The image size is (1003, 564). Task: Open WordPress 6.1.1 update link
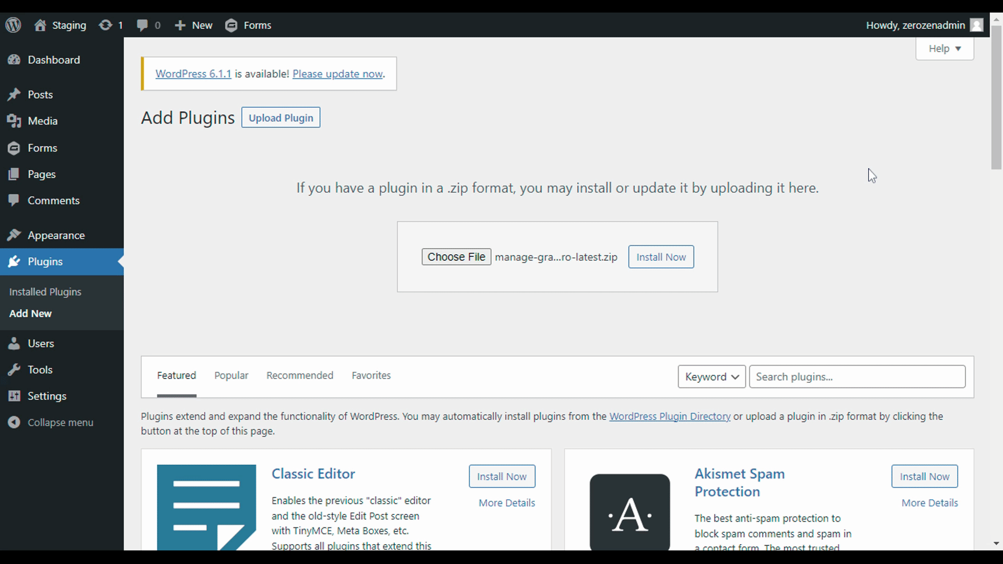(x=193, y=73)
